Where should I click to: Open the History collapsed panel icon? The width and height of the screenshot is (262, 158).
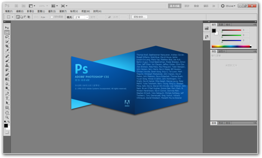[x=207, y=37]
